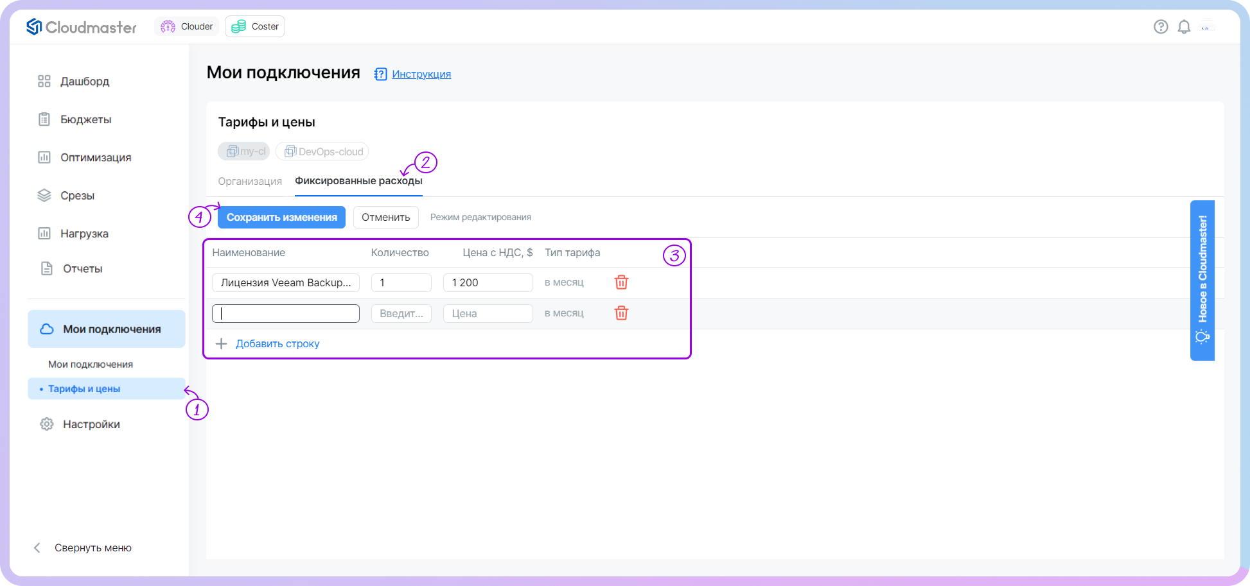Viewport: 1250px width, 586px height.
Task: Open Настройки from the sidebar
Action: click(91, 424)
